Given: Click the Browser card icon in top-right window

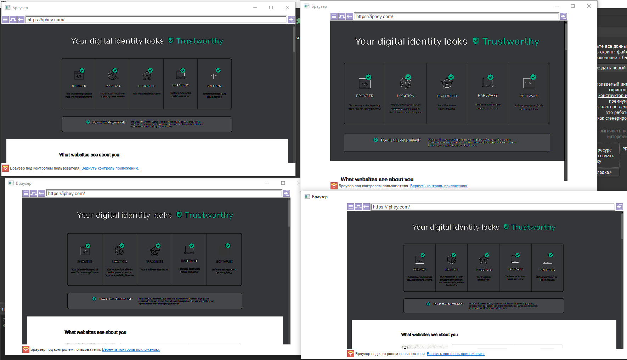Looking at the screenshot, I should (x=365, y=83).
